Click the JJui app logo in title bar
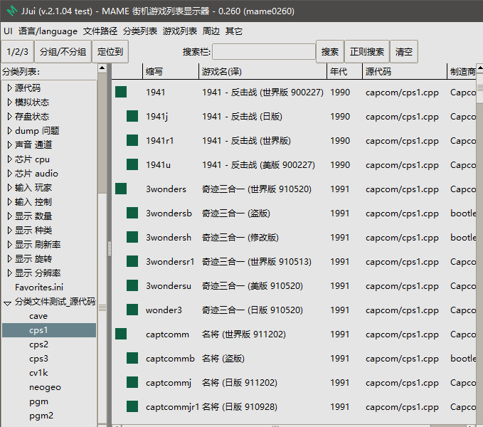The image size is (483, 427). [12, 11]
